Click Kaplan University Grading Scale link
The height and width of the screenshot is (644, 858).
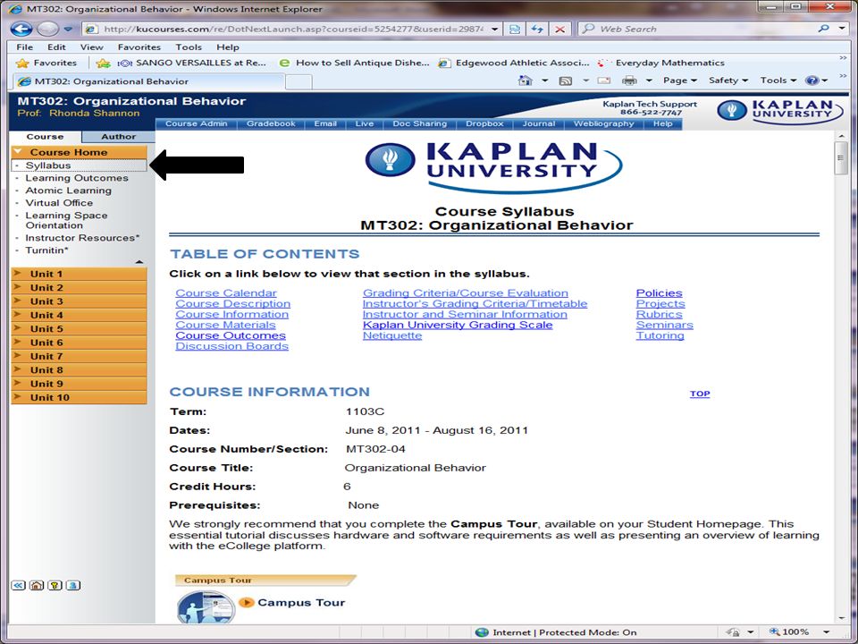click(458, 325)
